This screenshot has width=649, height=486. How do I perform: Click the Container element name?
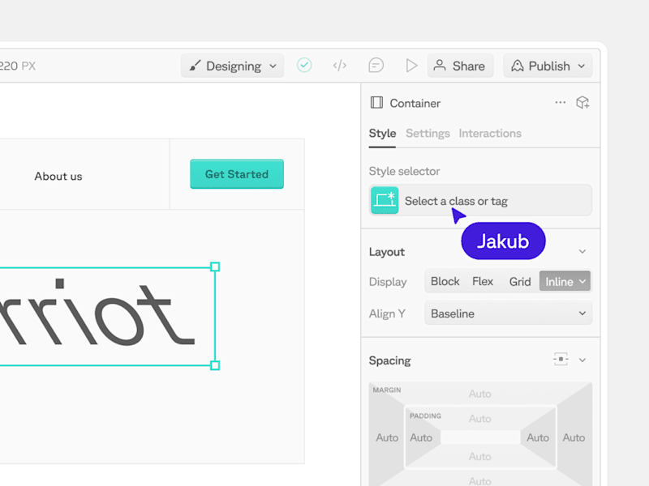click(x=415, y=104)
